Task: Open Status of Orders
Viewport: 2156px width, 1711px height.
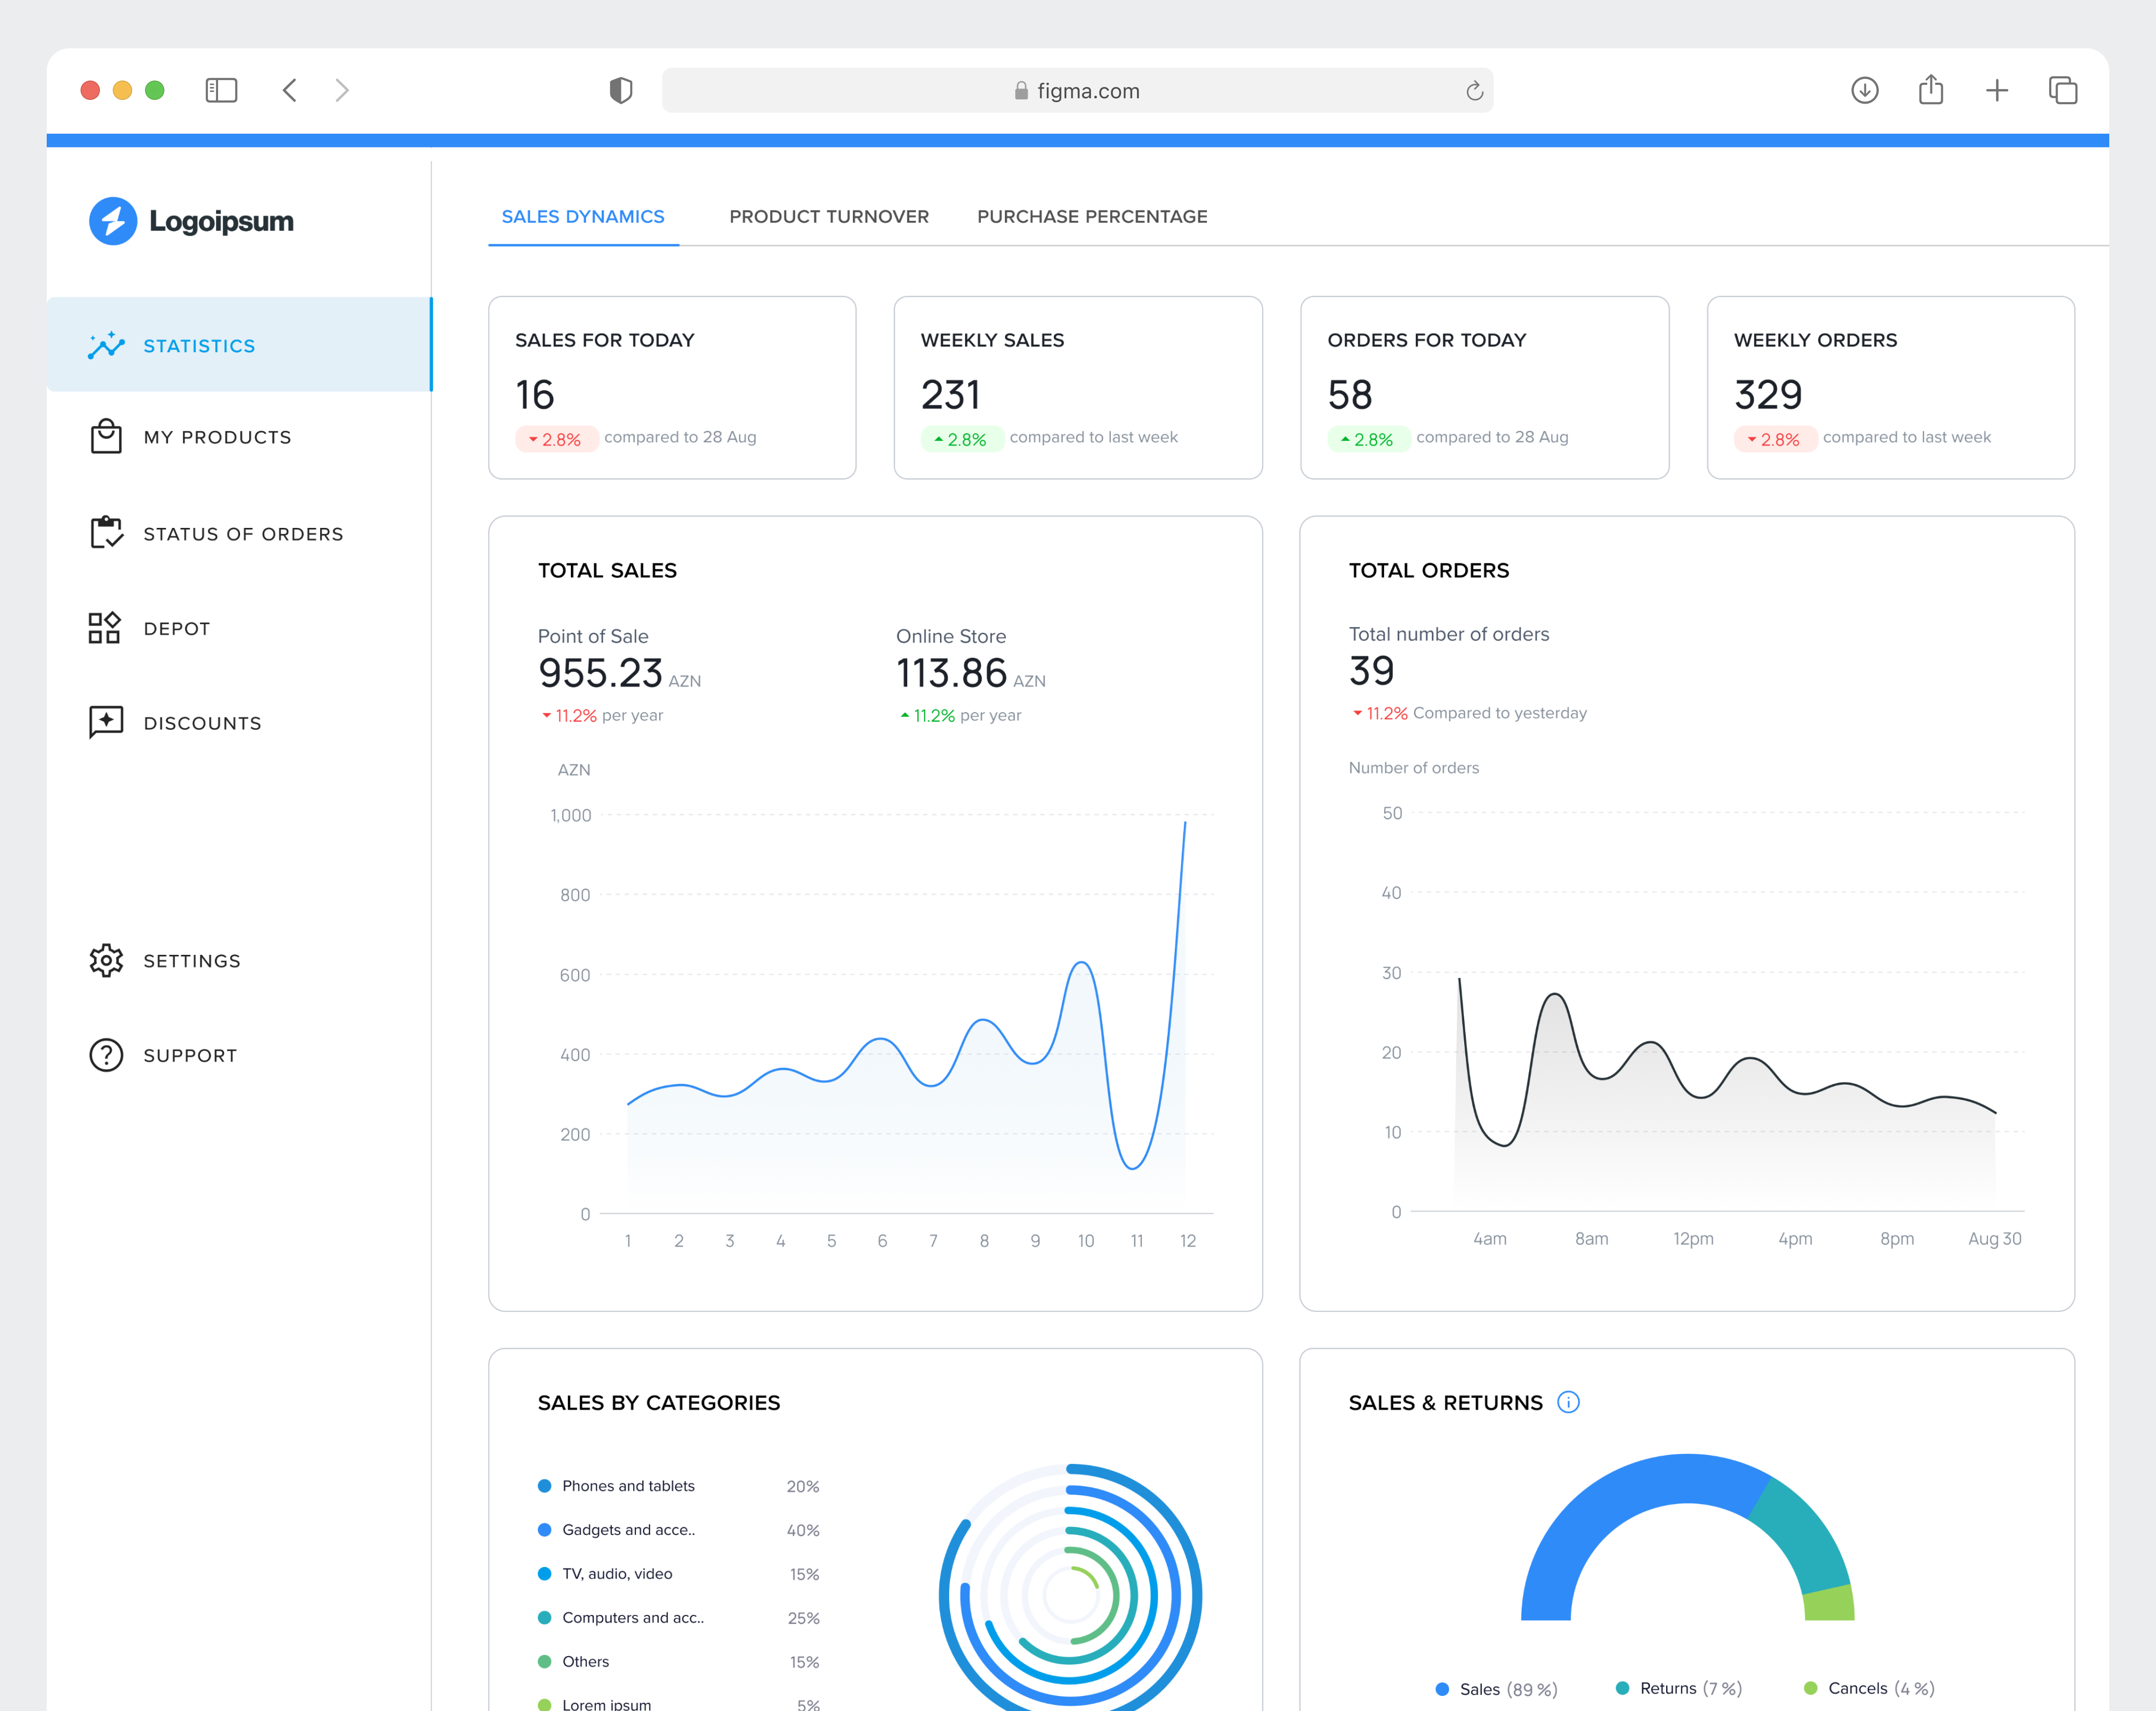Action: pos(243,533)
